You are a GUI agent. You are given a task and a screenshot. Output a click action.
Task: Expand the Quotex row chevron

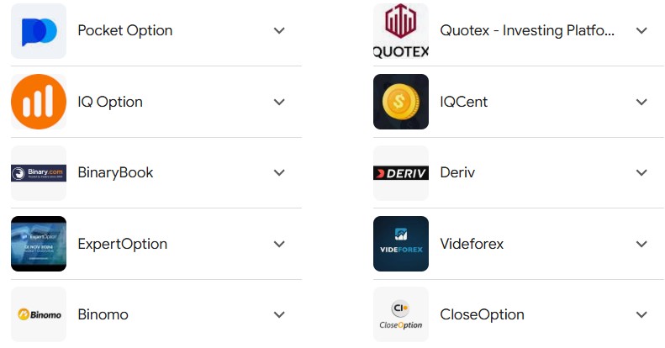(641, 31)
